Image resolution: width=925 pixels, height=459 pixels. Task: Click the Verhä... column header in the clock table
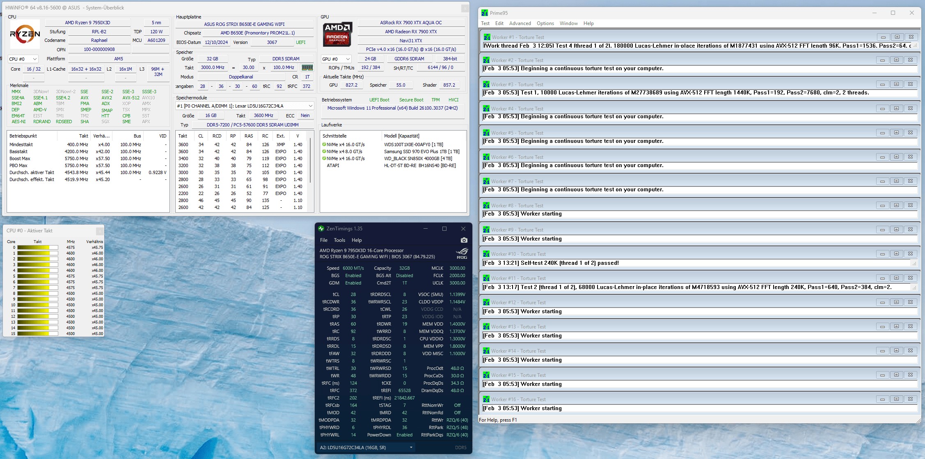pyautogui.click(x=101, y=136)
